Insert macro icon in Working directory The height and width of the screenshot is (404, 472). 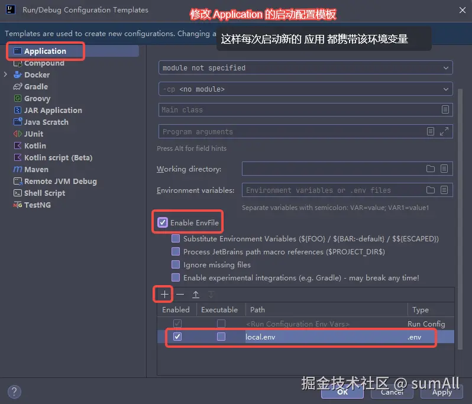coord(444,169)
